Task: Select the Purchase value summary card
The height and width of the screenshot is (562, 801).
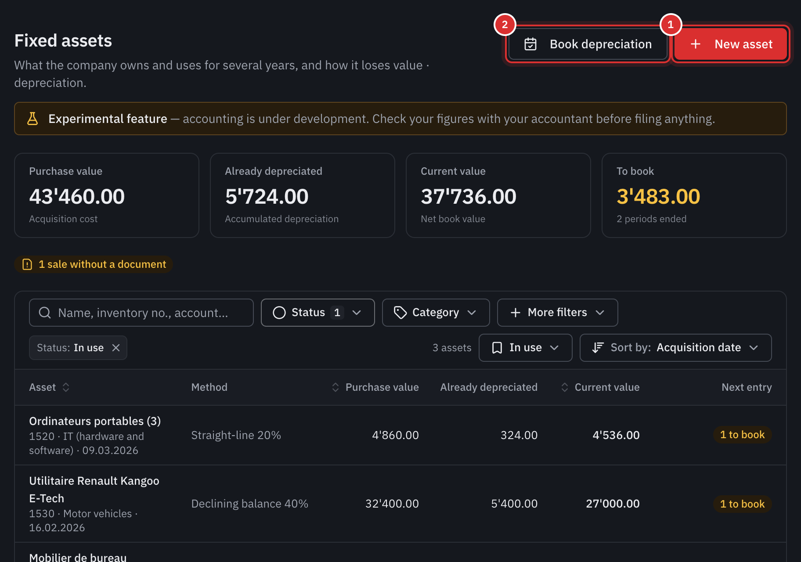Action: (x=107, y=195)
